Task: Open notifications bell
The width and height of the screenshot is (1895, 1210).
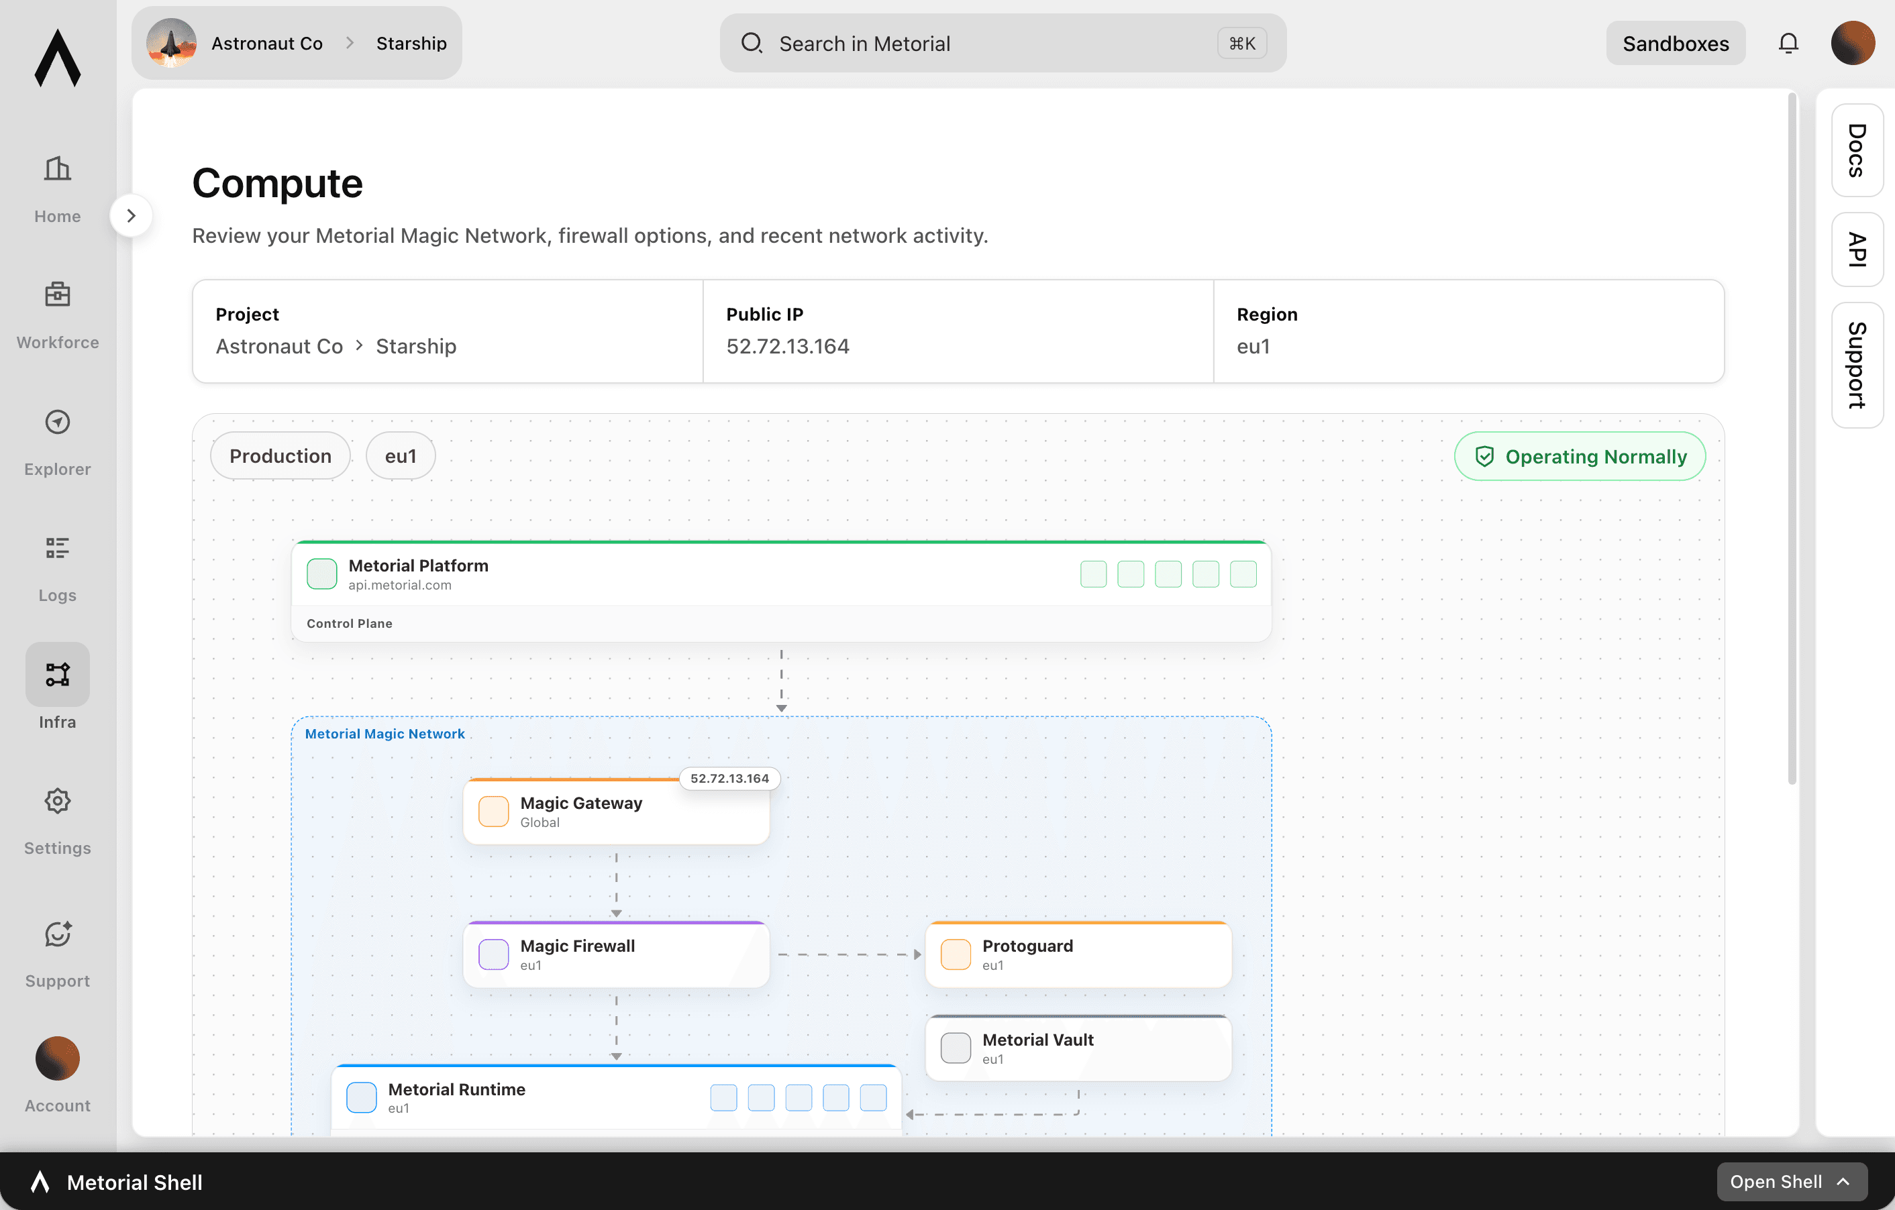Action: click(1788, 44)
